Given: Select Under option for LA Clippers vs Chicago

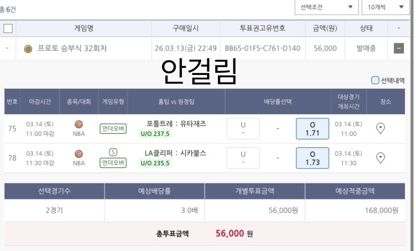Looking at the screenshot, I should tap(243, 158).
